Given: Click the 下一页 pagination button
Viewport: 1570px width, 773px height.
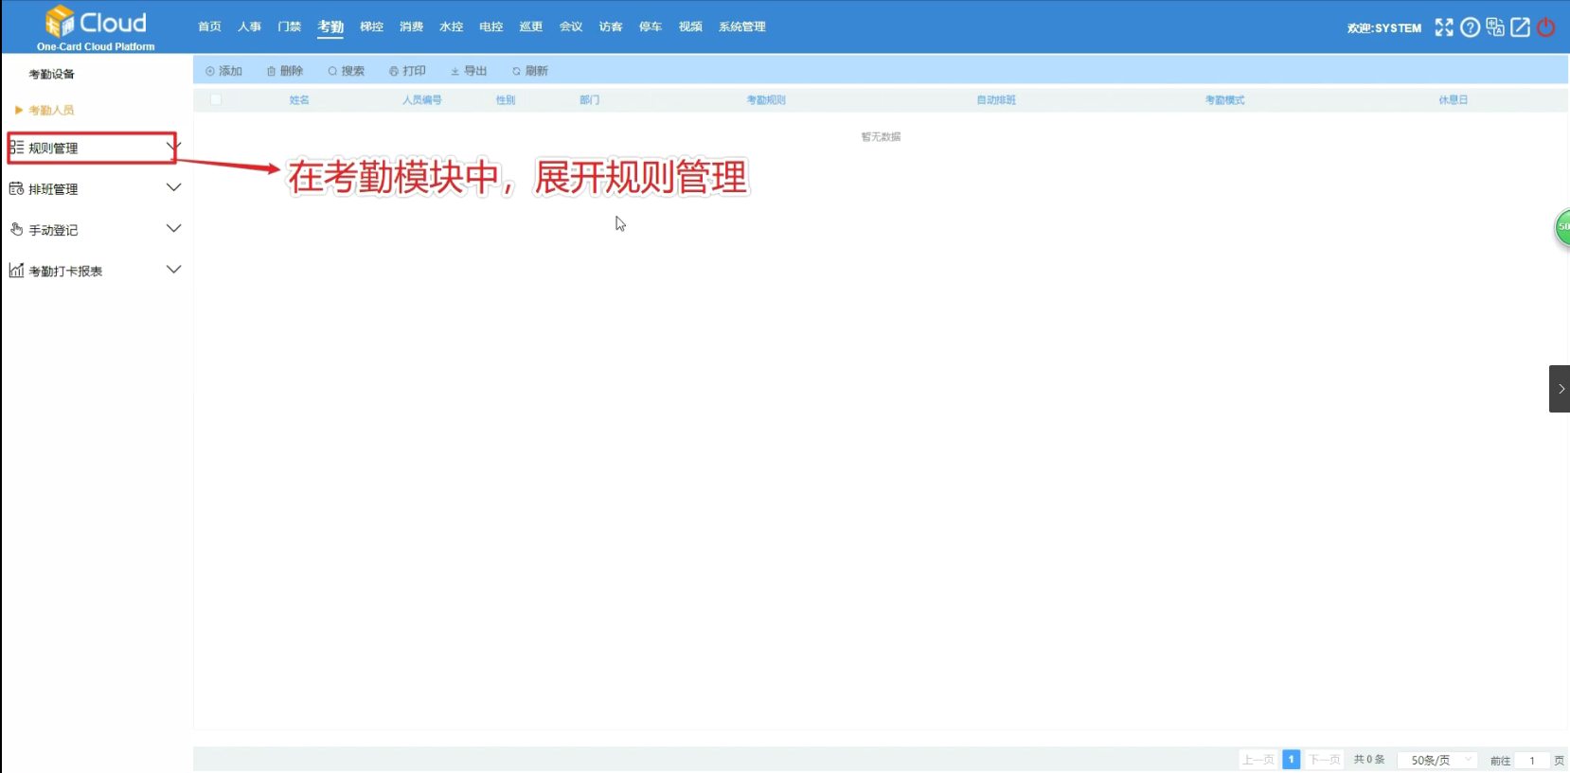Looking at the screenshot, I should pyautogui.click(x=1324, y=760).
